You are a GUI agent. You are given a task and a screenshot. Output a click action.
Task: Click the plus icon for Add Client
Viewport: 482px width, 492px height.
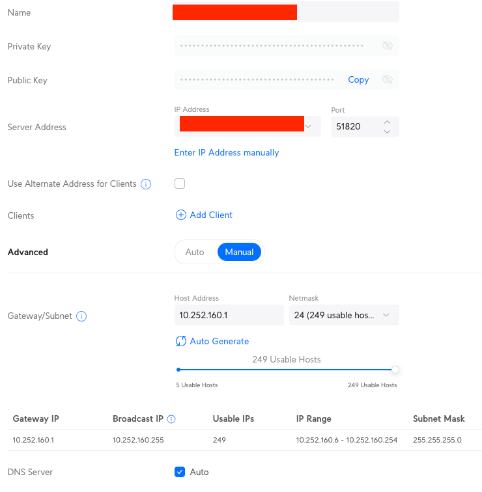click(x=180, y=215)
